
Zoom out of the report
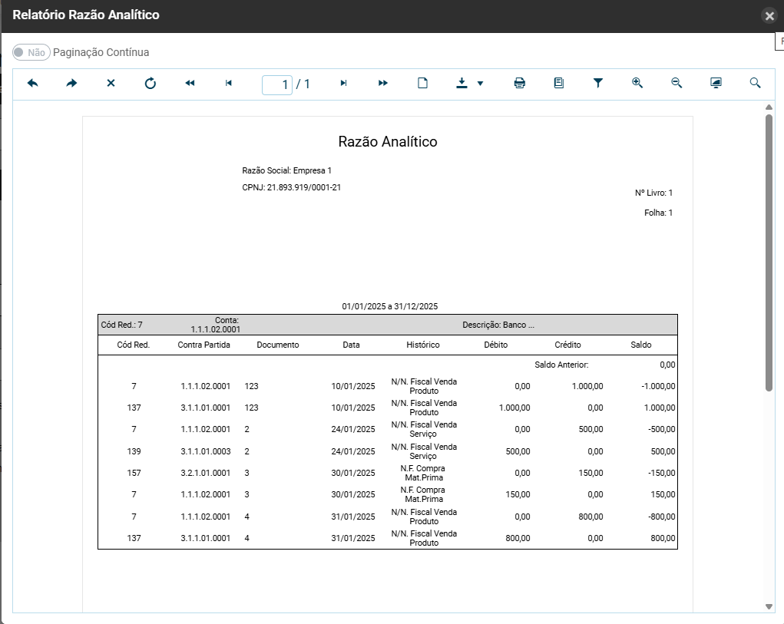pyautogui.click(x=676, y=84)
